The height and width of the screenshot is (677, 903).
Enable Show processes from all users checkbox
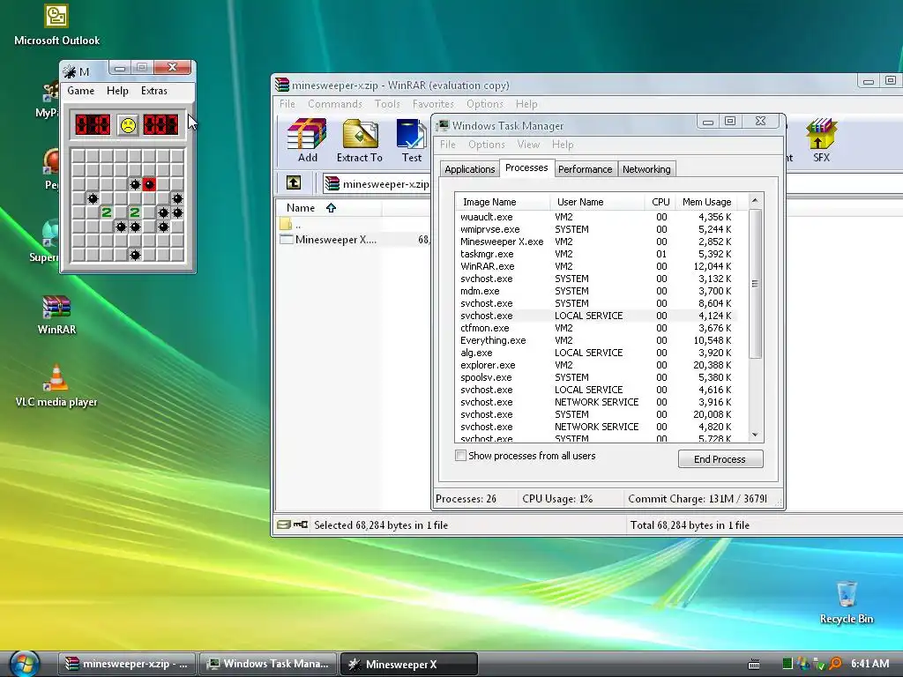coord(460,456)
